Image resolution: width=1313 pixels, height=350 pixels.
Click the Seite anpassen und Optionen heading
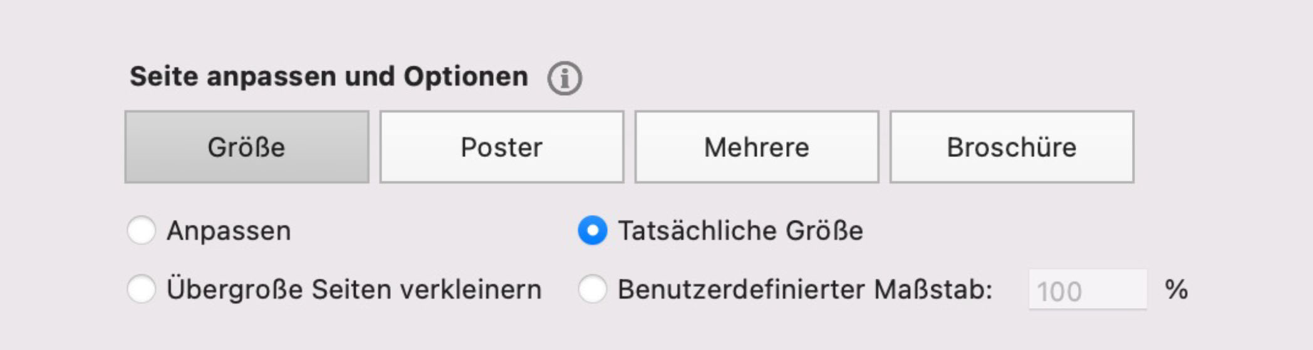pyautogui.click(x=329, y=77)
